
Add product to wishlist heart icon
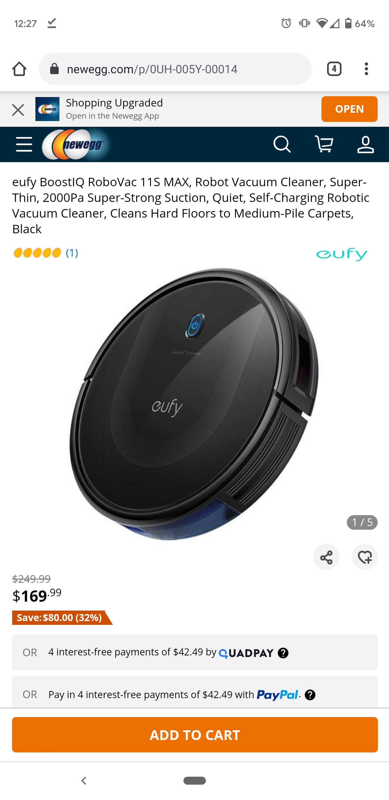[364, 557]
